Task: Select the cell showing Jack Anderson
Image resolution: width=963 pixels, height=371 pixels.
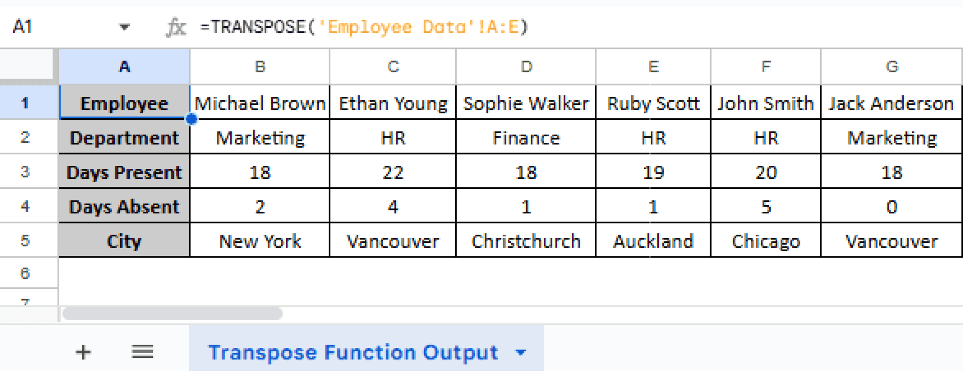Action: tap(891, 103)
